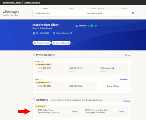The image size is (146, 120).
Task: Open the Background Checks link
Action: 12,3
